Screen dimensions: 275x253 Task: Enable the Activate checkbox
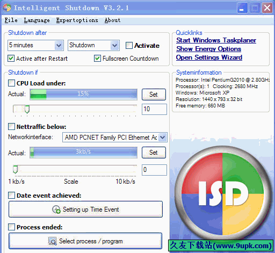coord(129,46)
